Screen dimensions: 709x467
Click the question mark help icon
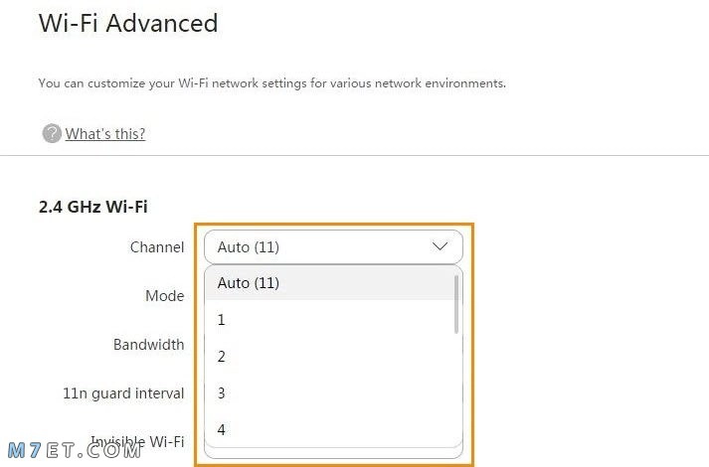point(52,134)
